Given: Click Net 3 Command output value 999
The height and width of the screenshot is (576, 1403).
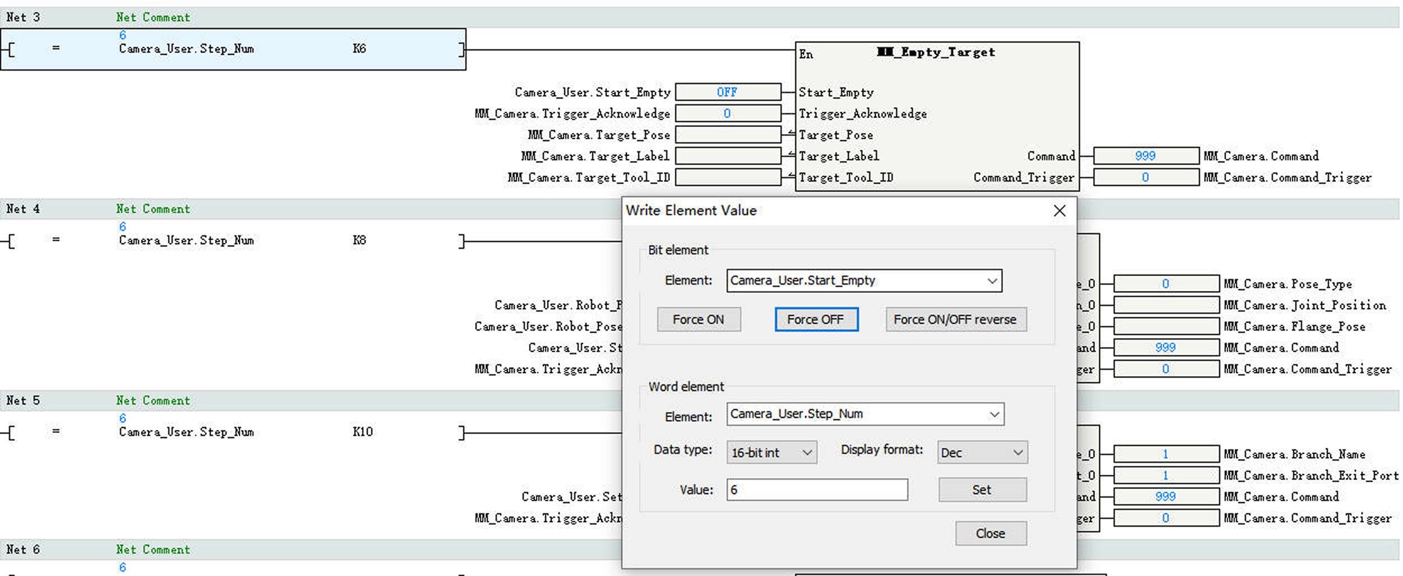Looking at the screenshot, I should coord(1145,156).
